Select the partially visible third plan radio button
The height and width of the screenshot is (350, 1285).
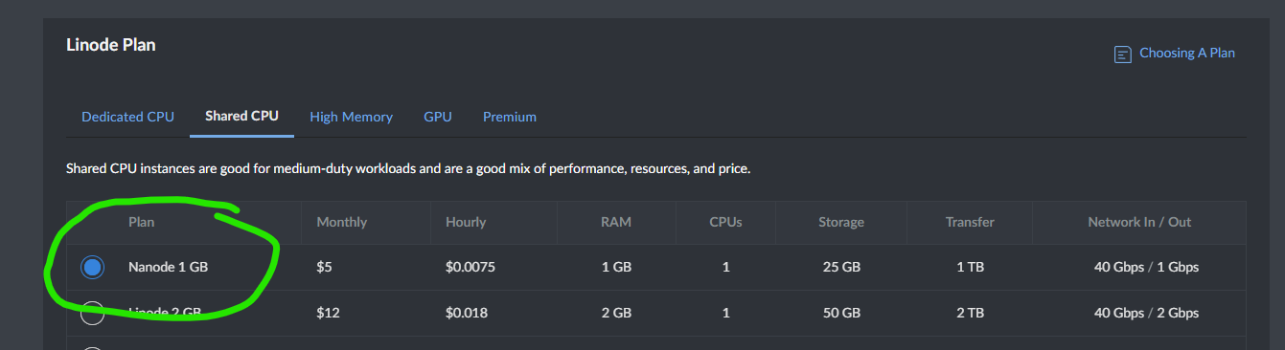pos(92,348)
